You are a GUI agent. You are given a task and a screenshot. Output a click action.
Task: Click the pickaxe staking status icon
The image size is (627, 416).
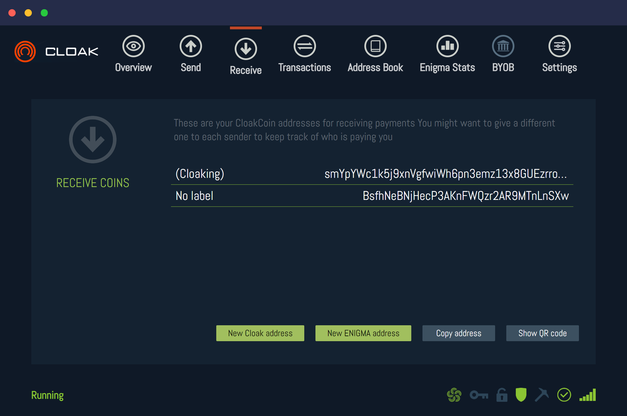542,395
